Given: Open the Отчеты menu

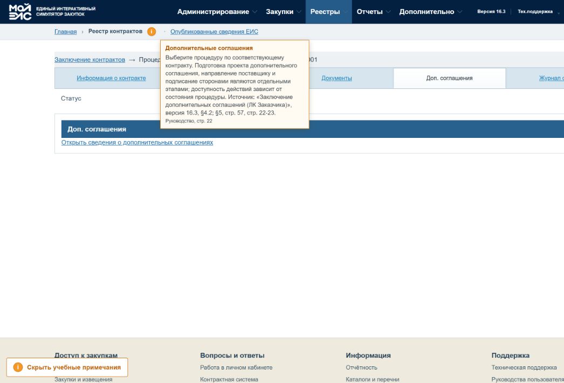Looking at the screenshot, I should pyautogui.click(x=369, y=12).
